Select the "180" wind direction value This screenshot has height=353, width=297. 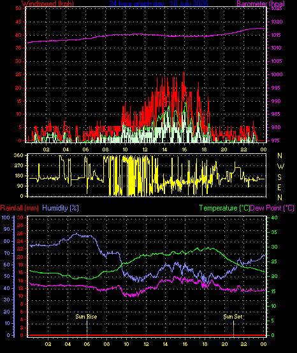(18, 176)
